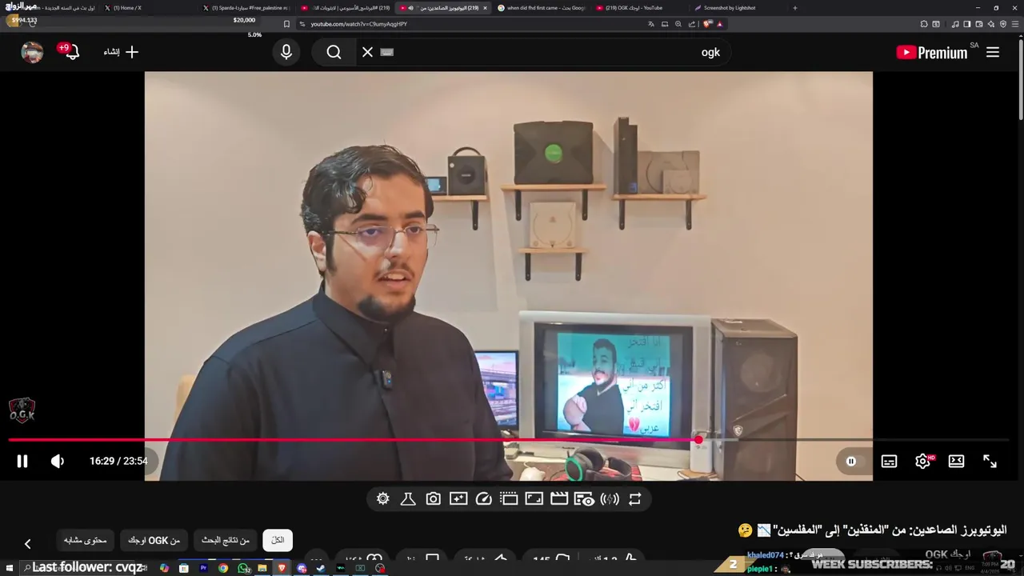1024x576 pixels.
Task: Open the YouTube hamburger menu
Action: tap(993, 52)
